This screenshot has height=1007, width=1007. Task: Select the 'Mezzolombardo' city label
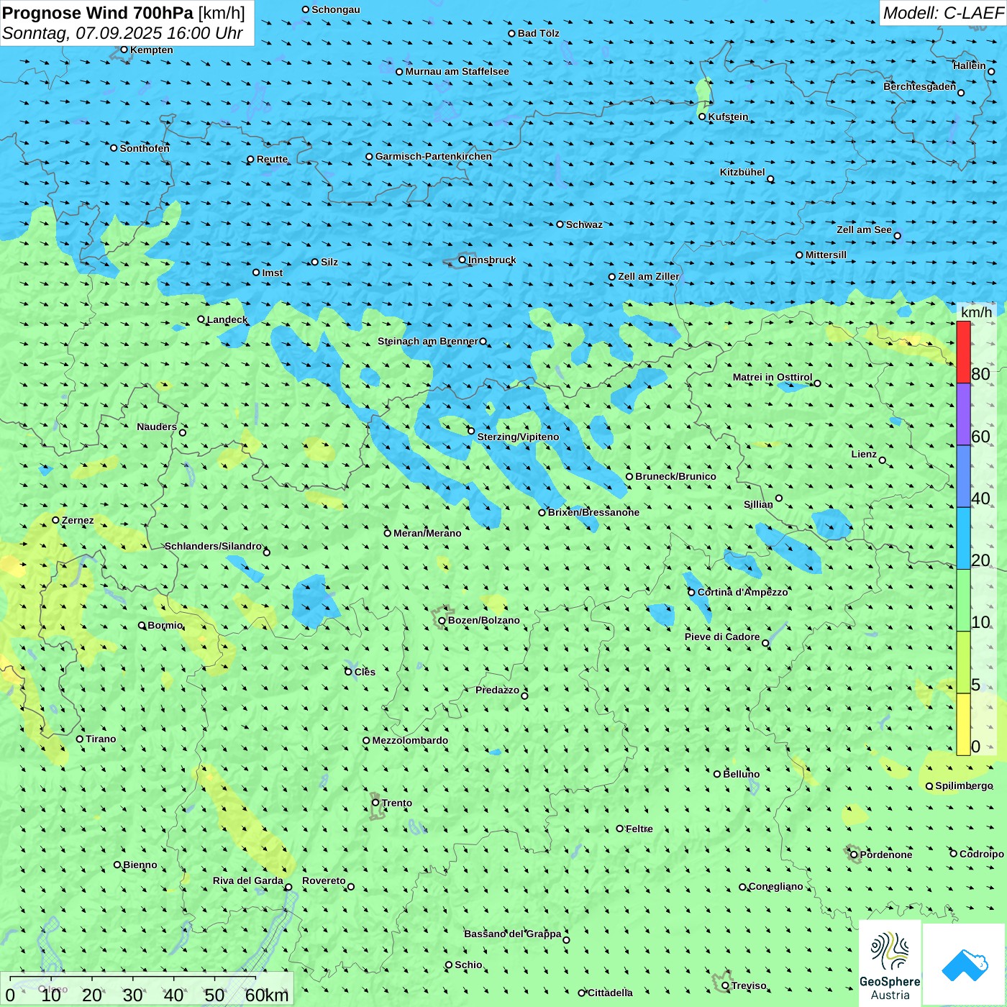tap(410, 740)
